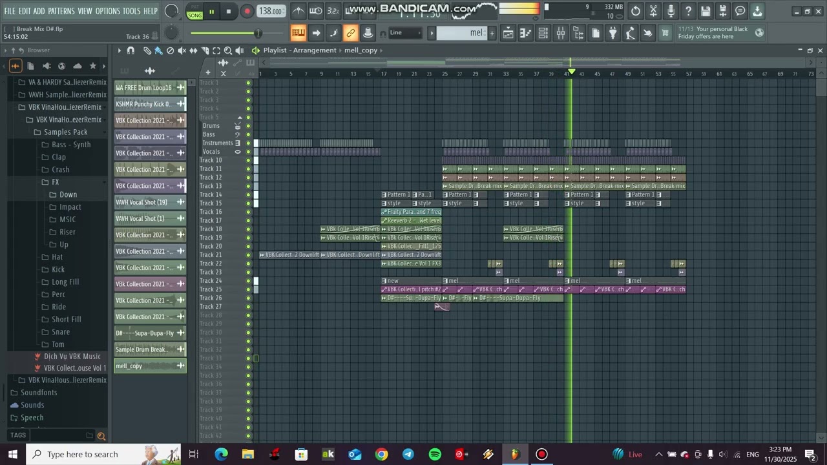Toggle PAT/SONG mode switch

pyautogui.click(x=194, y=12)
